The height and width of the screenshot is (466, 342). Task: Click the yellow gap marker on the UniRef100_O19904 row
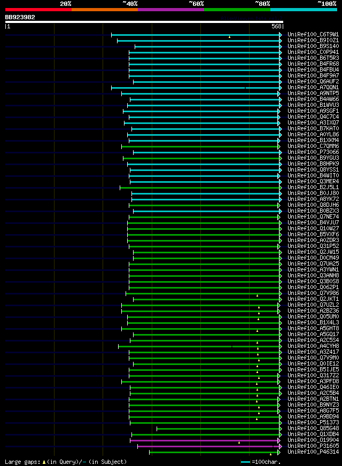point(239,442)
